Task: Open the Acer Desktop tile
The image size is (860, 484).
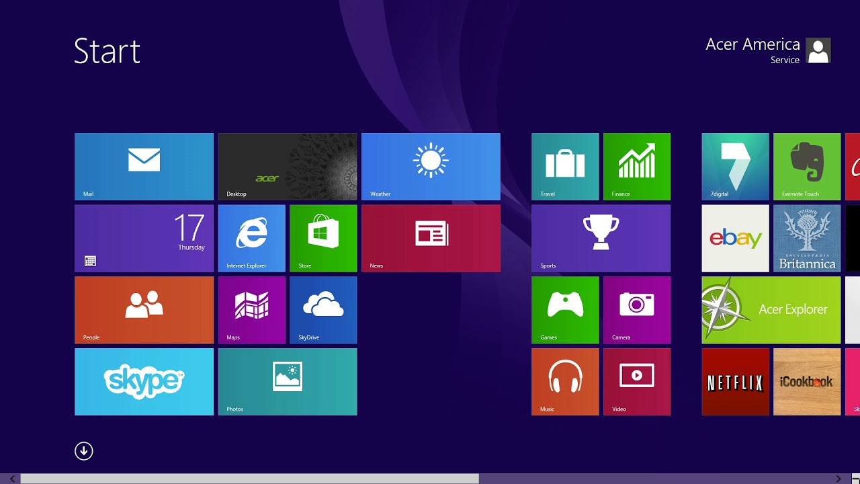Action: pyautogui.click(x=288, y=167)
